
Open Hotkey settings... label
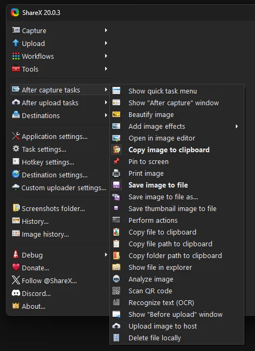[48, 162]
